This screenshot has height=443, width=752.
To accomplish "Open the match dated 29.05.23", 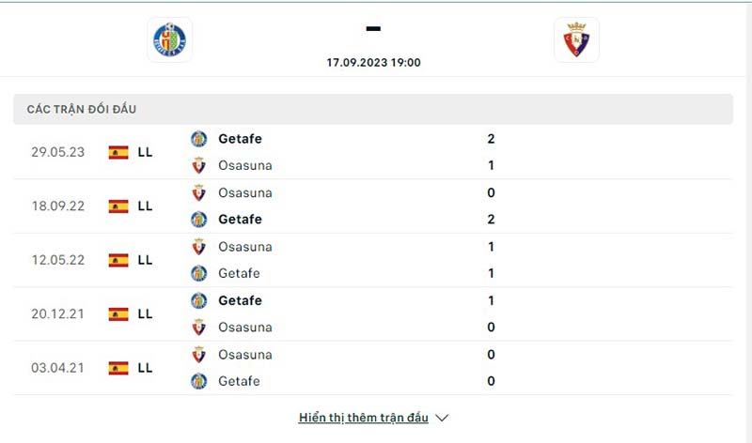I will [x=373, y=152].
